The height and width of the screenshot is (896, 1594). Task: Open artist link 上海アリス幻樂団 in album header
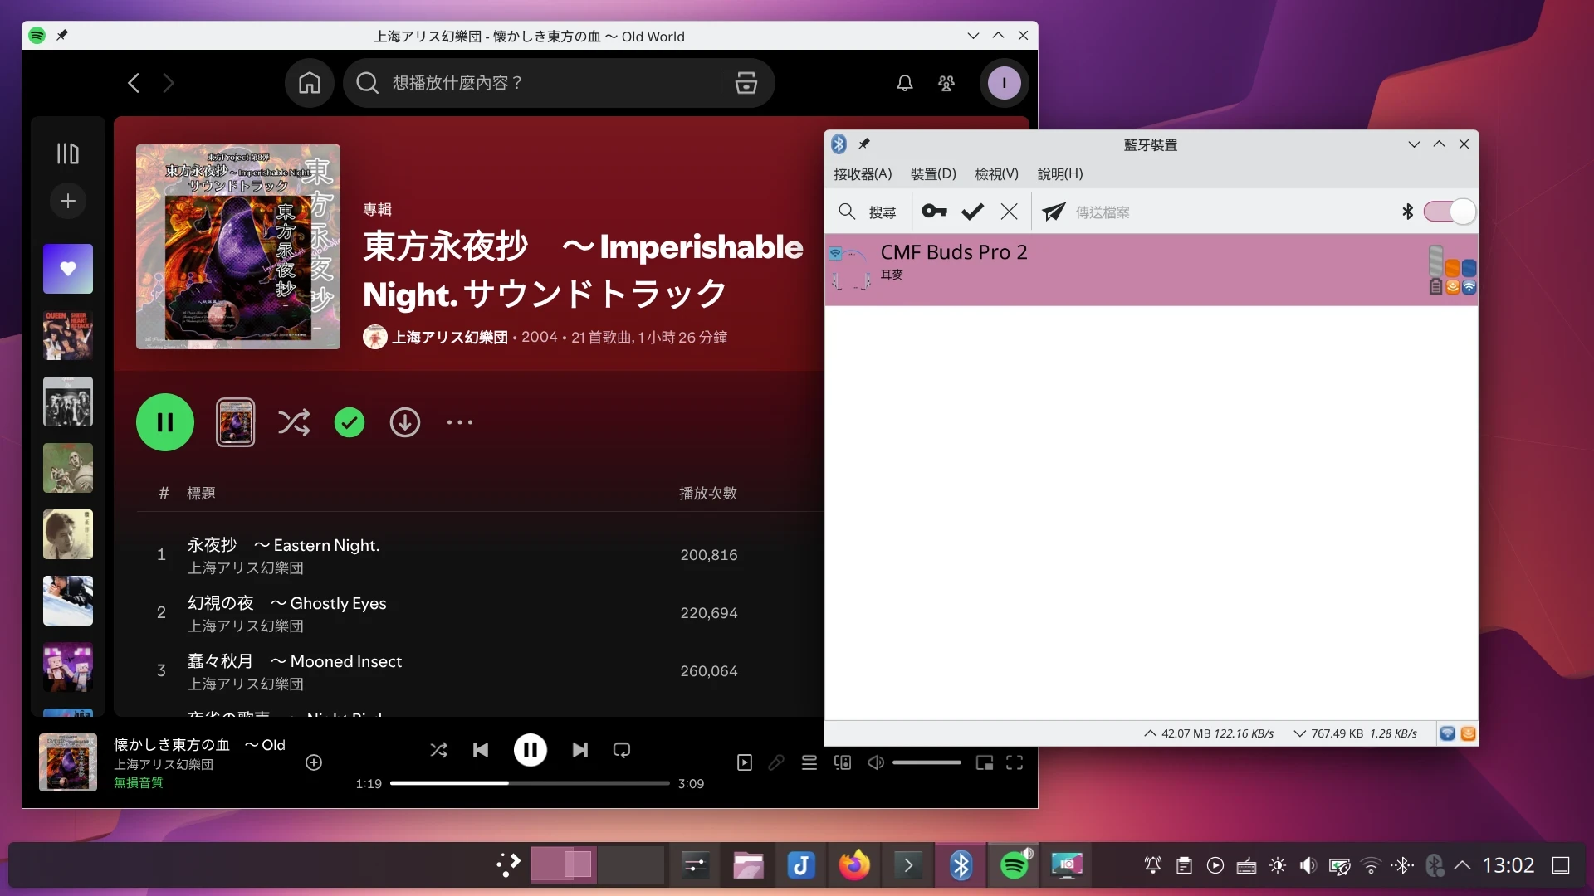click(449, 337)
